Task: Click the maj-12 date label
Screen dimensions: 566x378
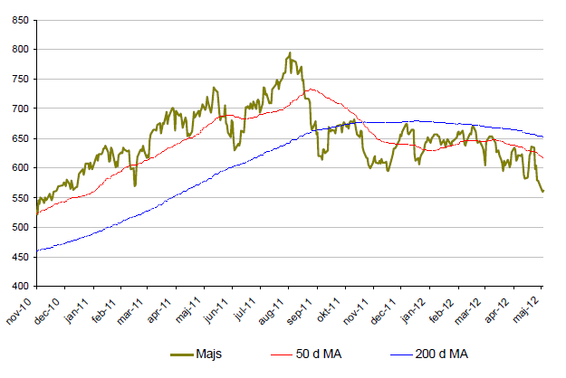Action: tap(531, 306)
